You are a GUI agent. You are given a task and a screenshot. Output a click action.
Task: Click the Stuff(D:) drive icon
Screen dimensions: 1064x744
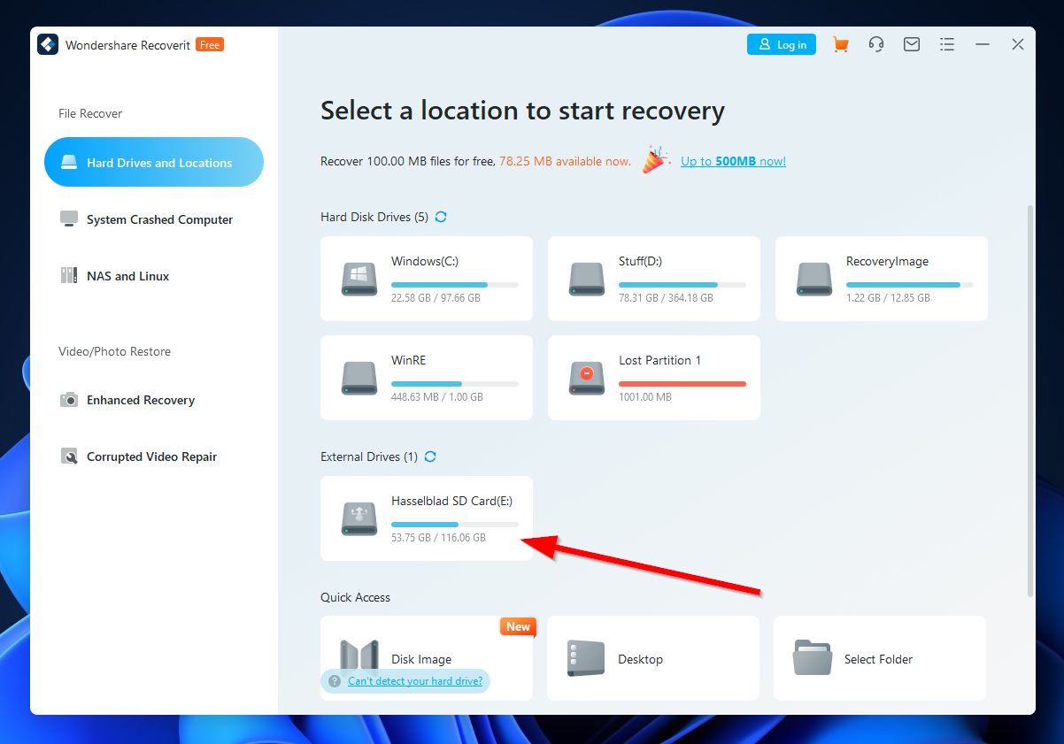tap(587, 278)
